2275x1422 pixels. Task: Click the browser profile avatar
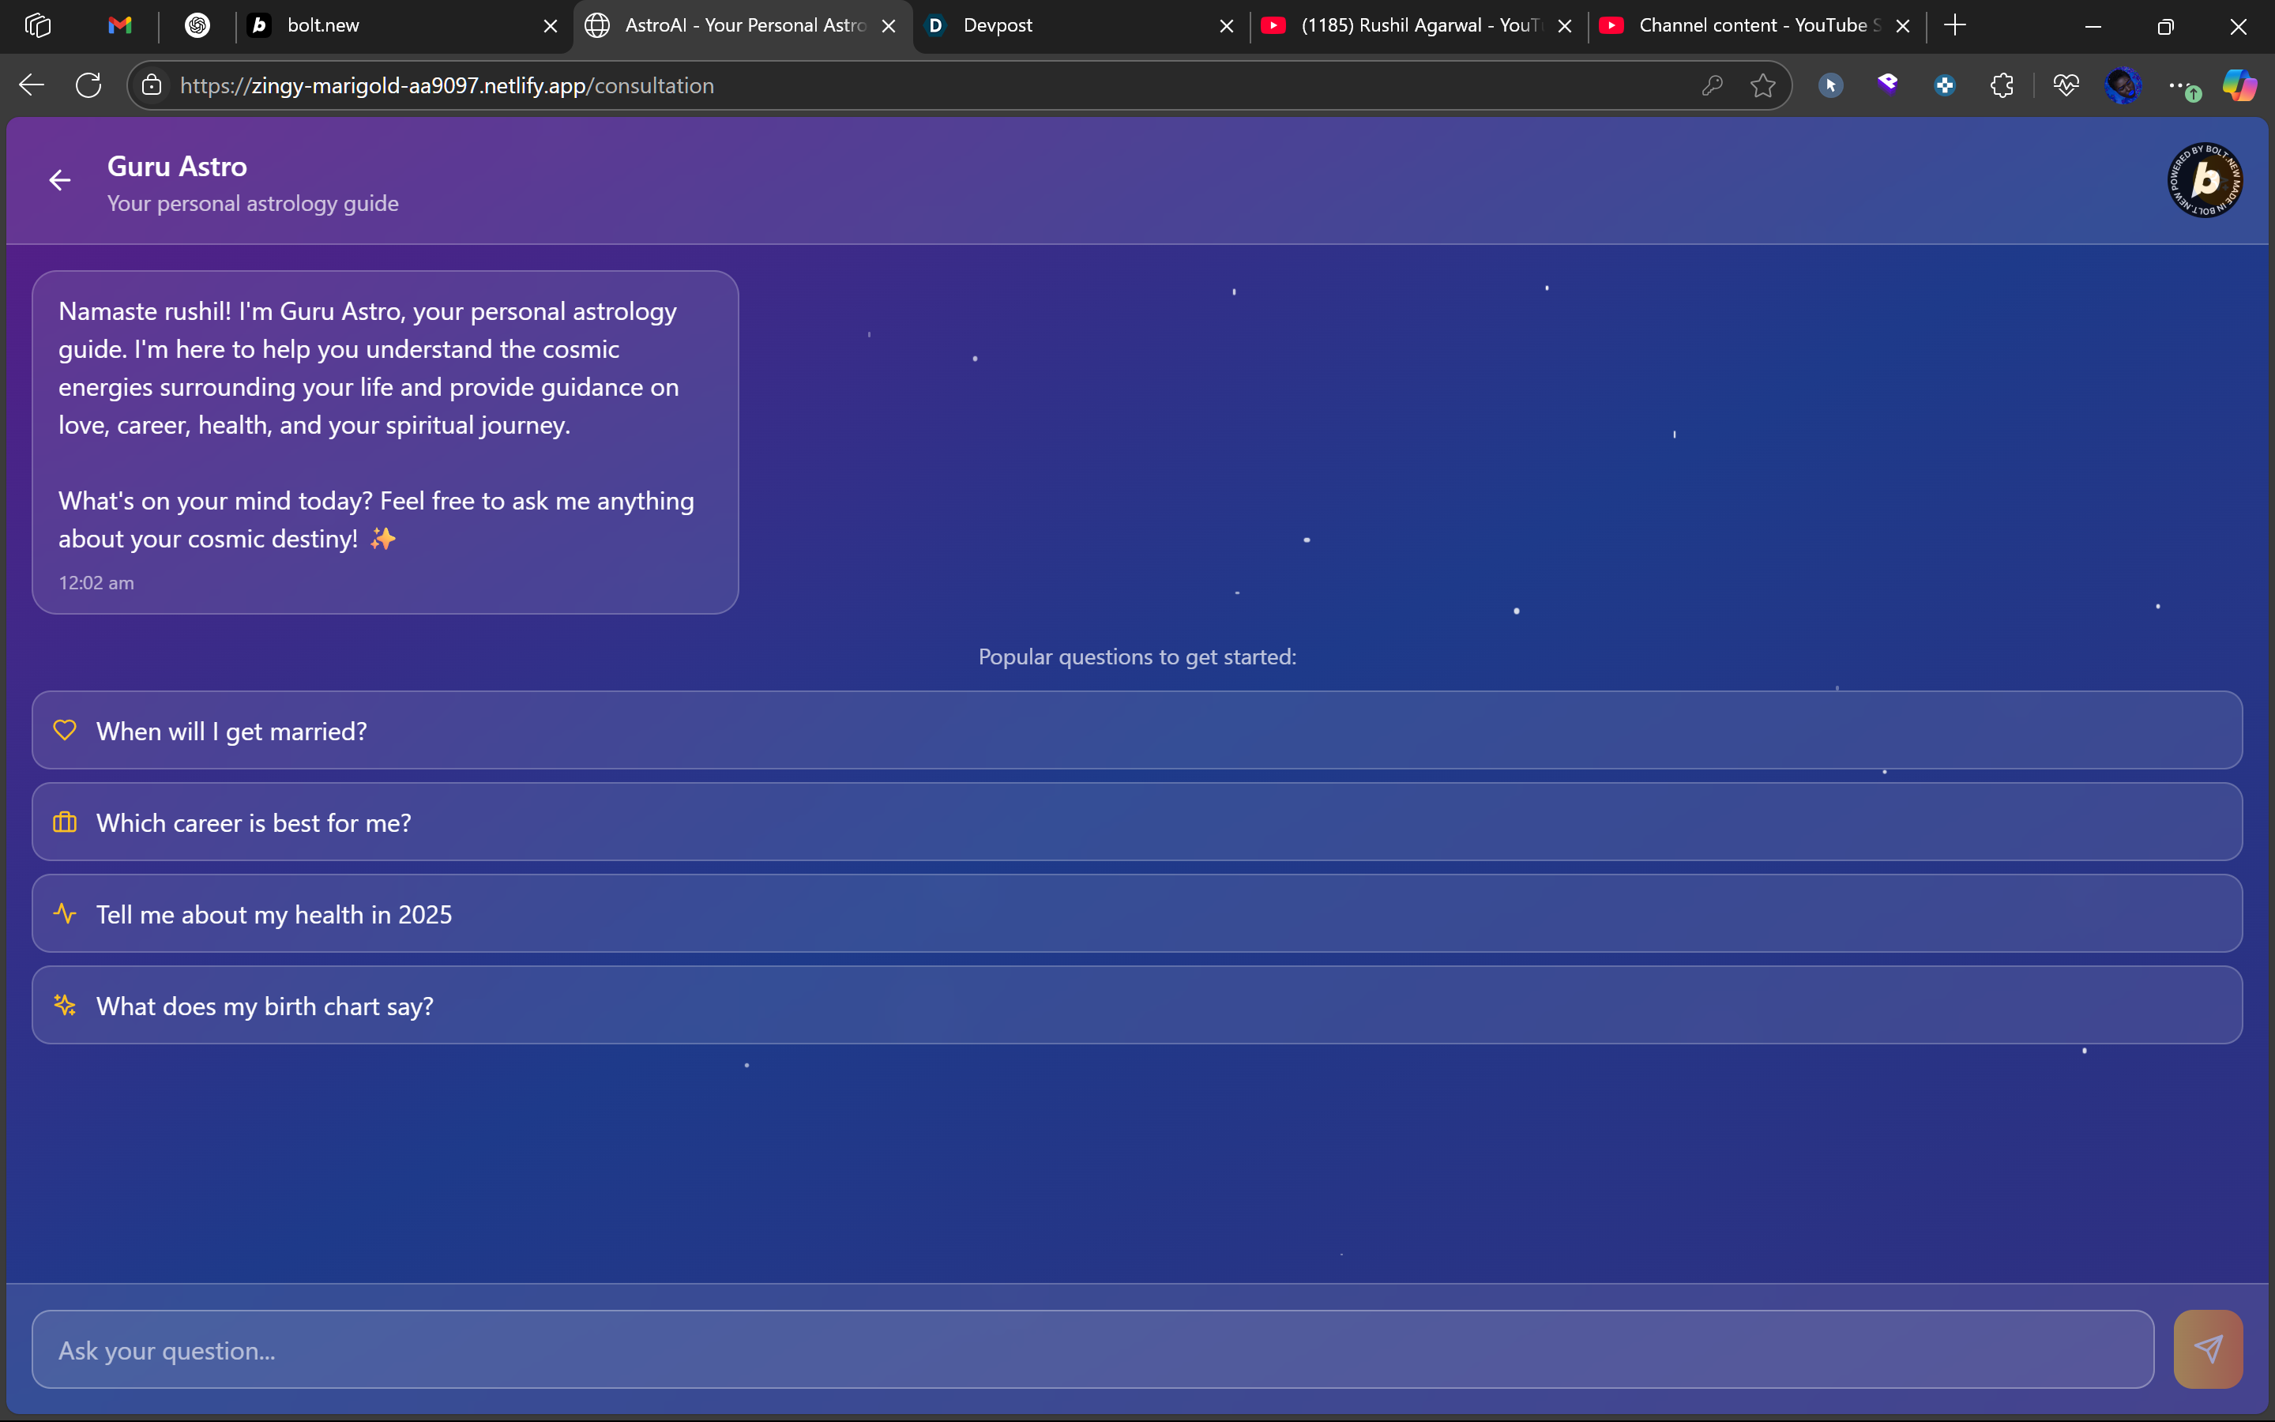point(2122,85)
